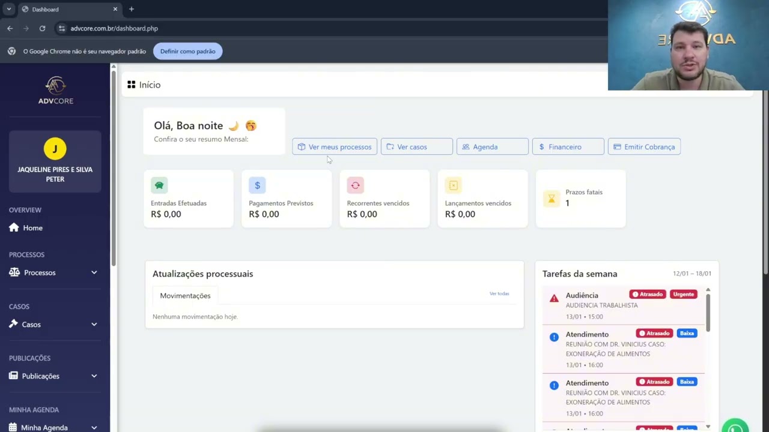Click JAQUELINE PIRES E SILVA PETER name
Viewport: 769px width, 432px height.
[x=55, y=174]
